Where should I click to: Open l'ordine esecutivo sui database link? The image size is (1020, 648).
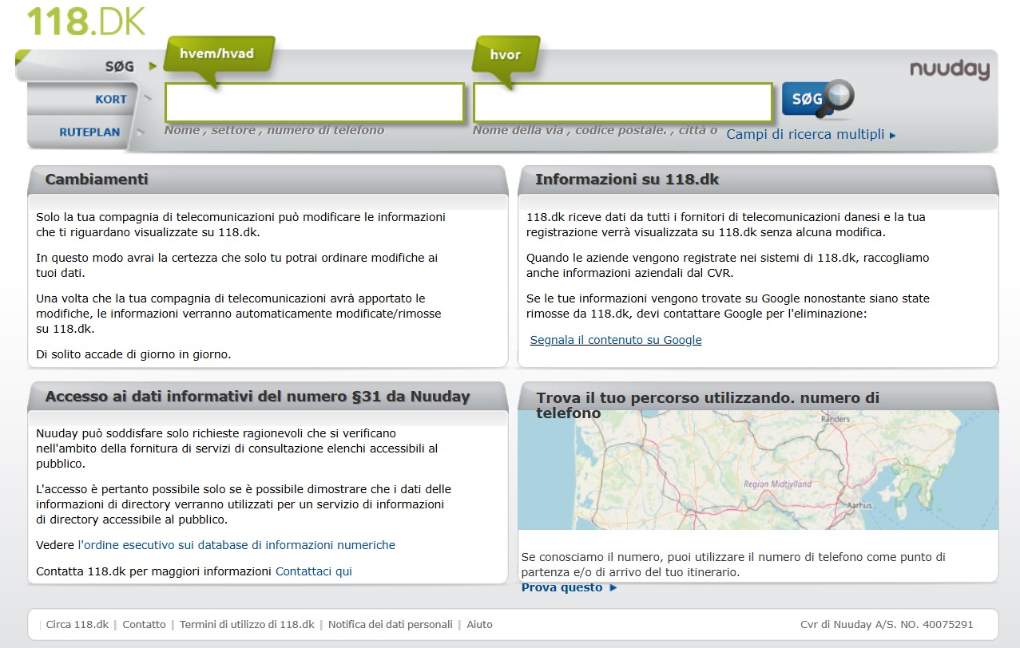[236, 545]
